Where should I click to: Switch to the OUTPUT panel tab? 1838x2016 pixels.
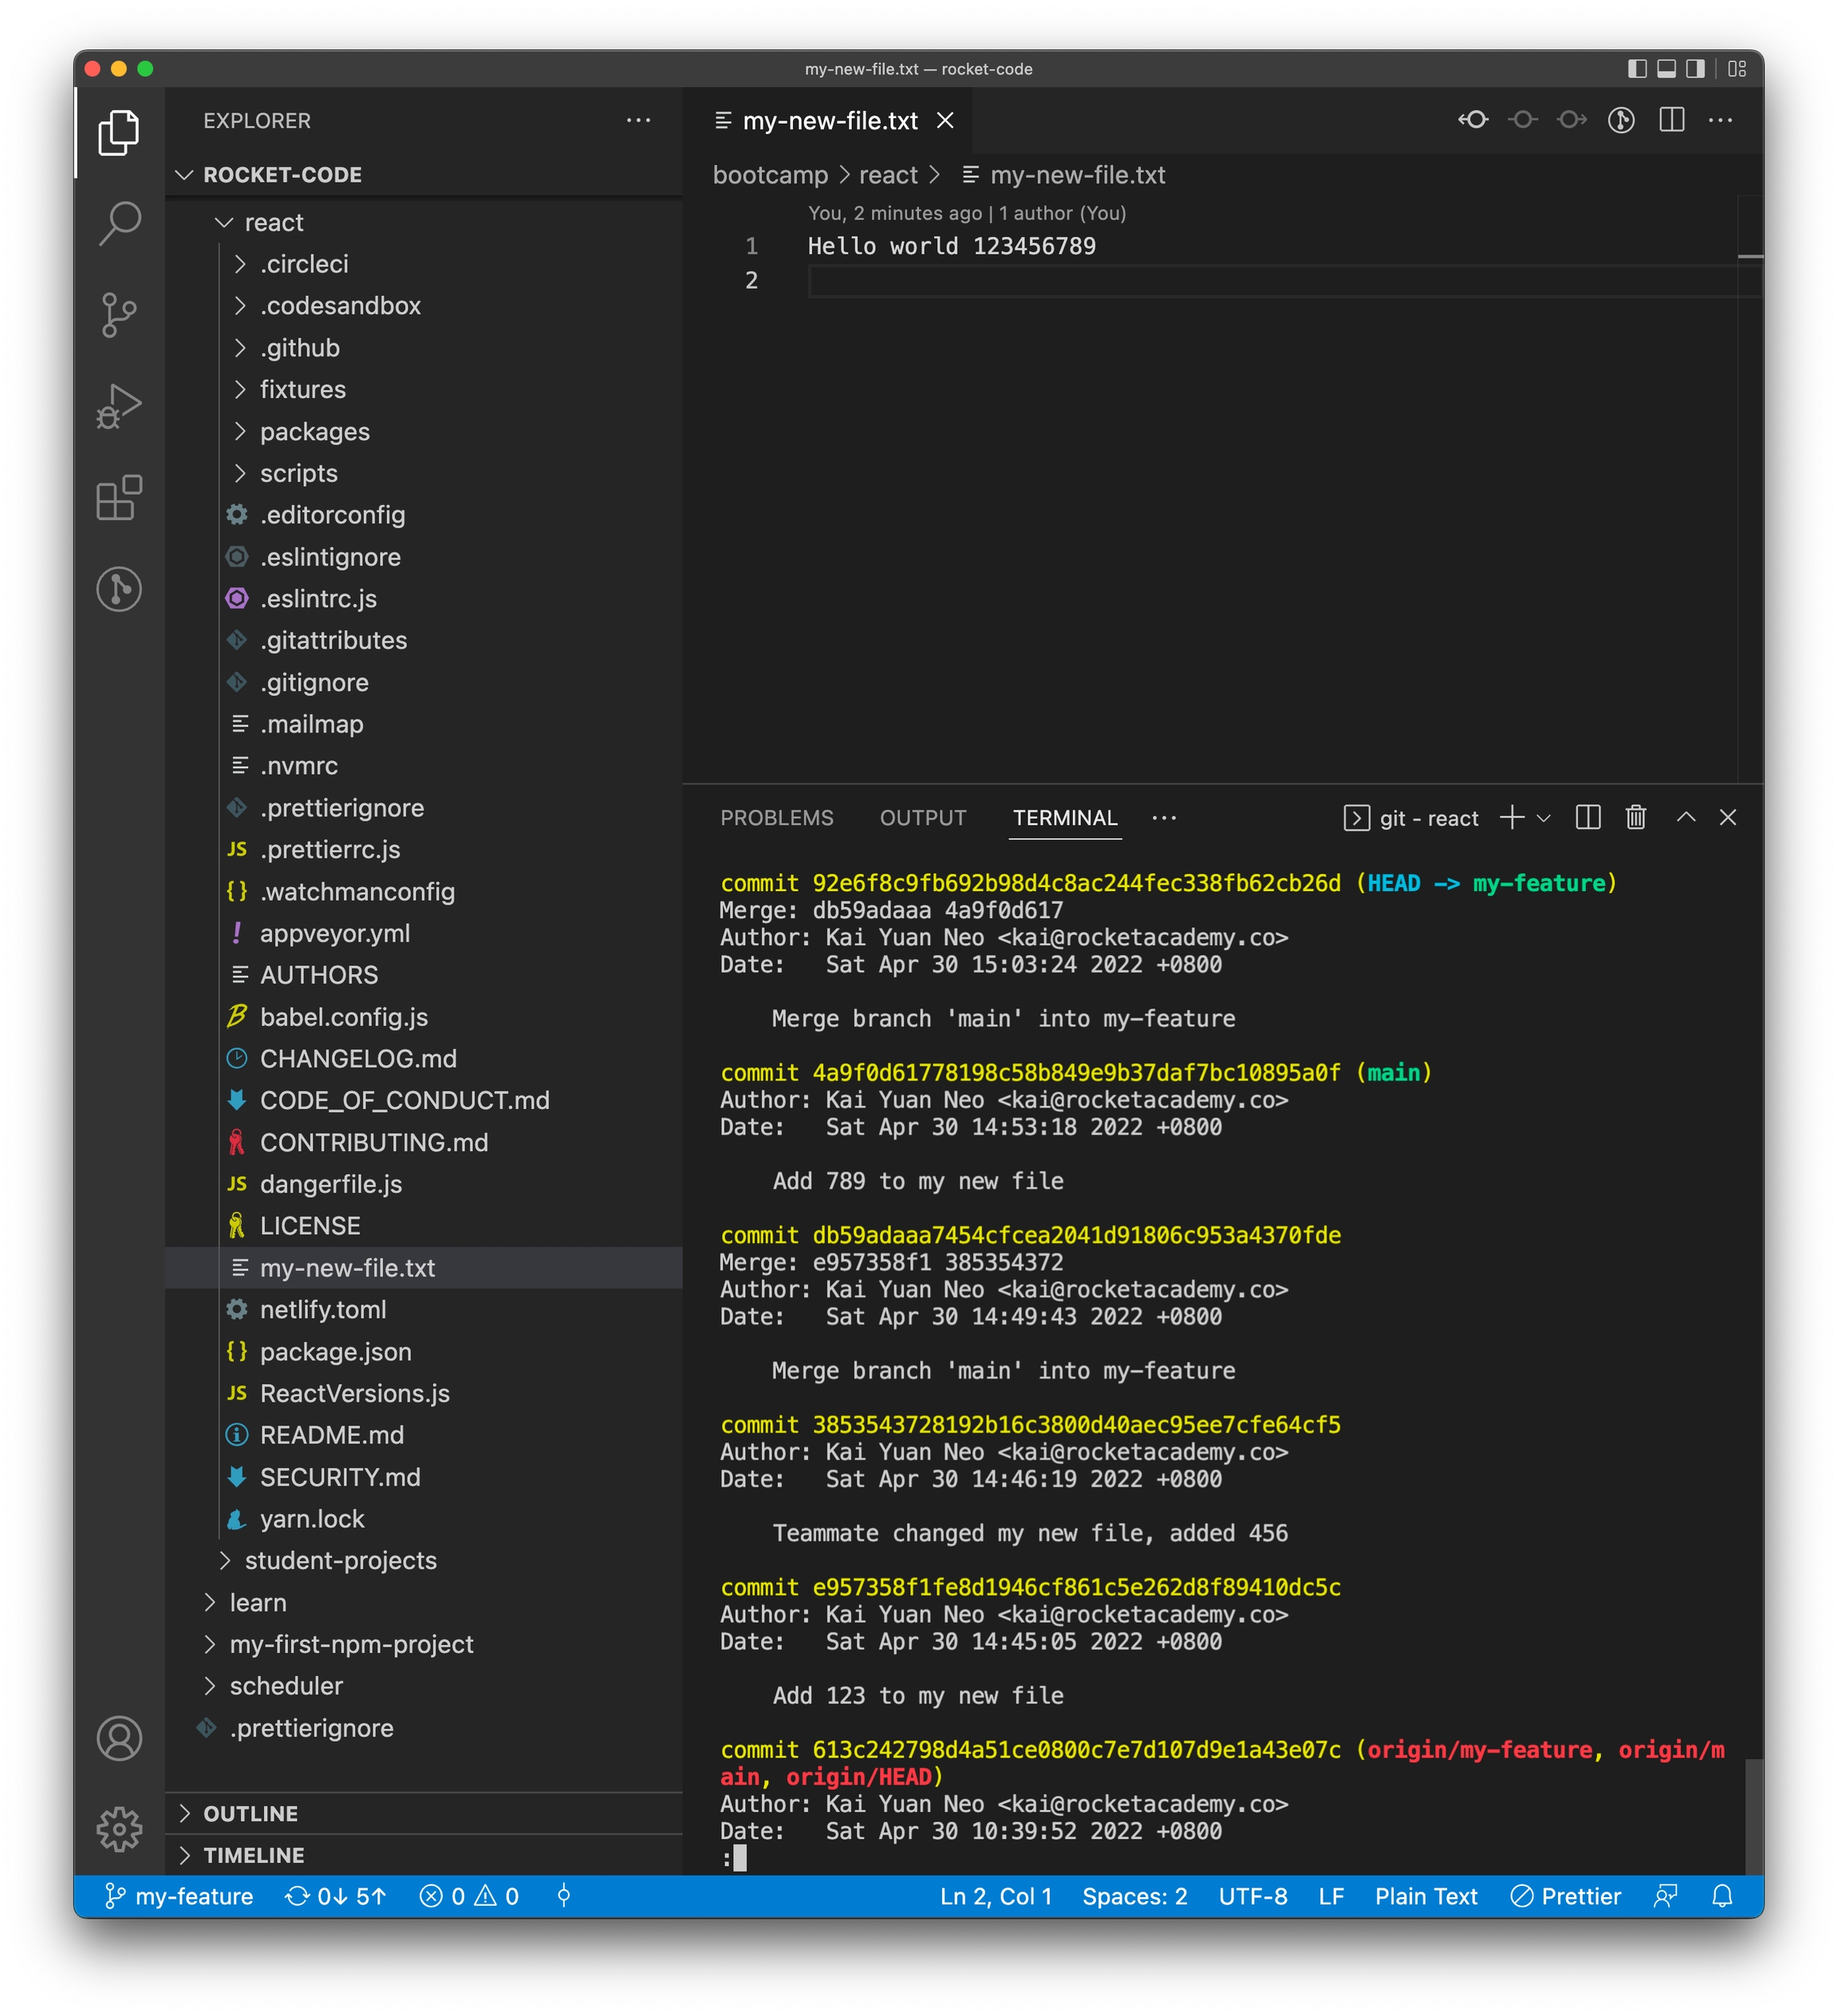923,818
